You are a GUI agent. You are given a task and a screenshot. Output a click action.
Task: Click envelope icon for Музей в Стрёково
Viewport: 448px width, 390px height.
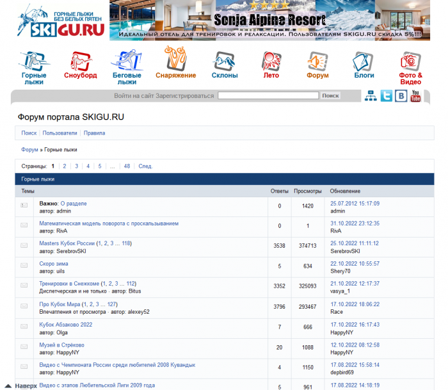[x=24, y=346]
